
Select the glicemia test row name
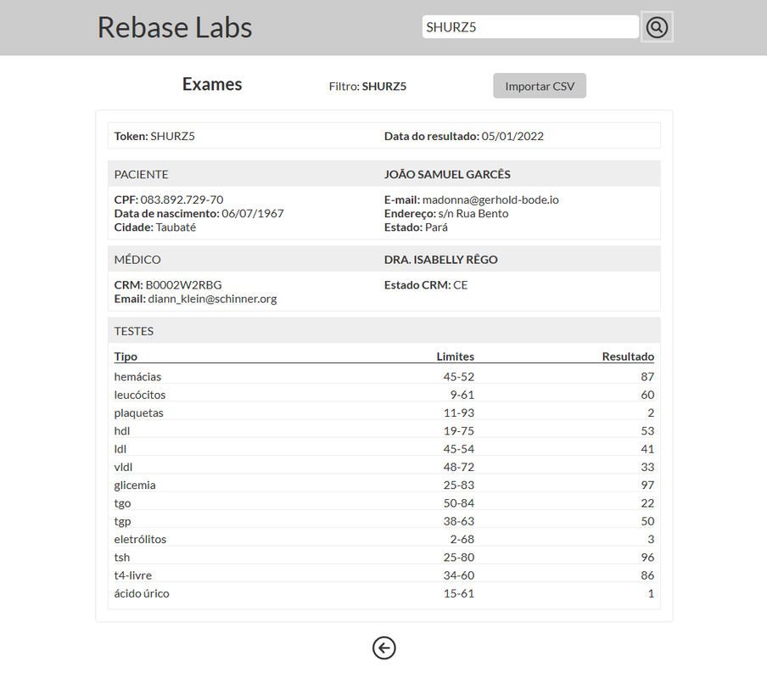tap(135, 485)
